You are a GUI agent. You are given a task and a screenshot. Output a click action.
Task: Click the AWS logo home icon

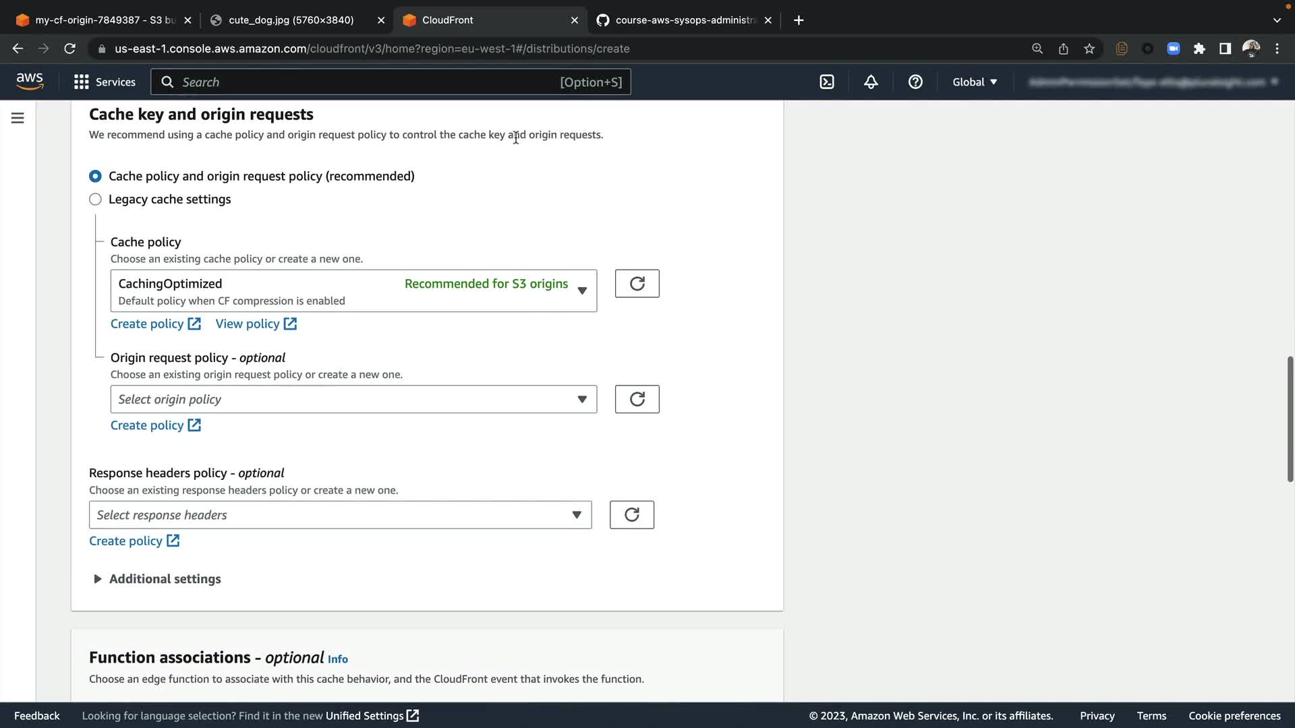[x=30, y=81]
